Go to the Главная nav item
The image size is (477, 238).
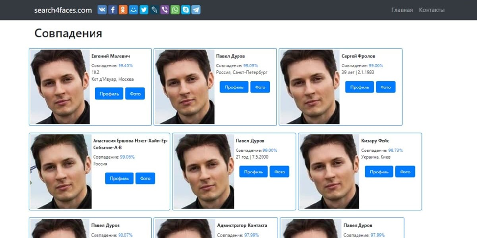402,10
